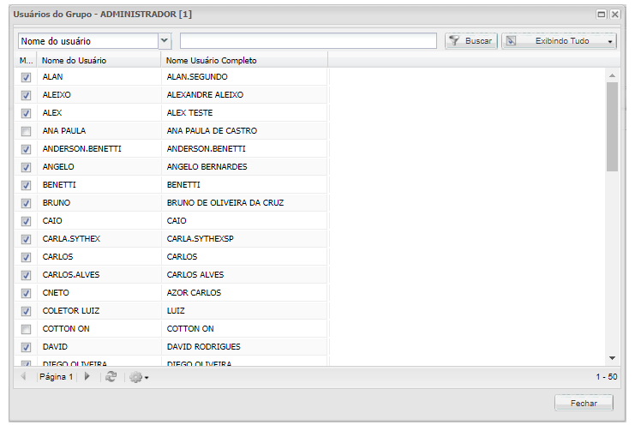Select the ALEXANDRE ALEIXO cell

tap(244, 95)
